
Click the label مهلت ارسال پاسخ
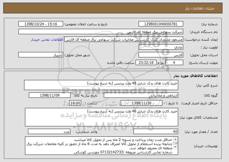(203, 63)
